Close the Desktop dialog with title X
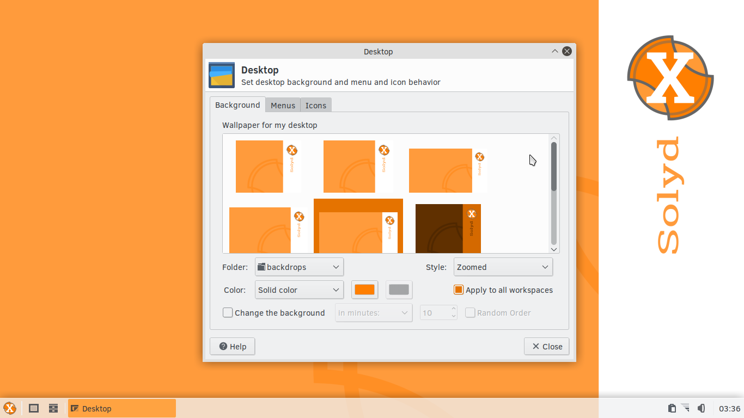Image resolution: width=744 pixels, height=418 pixels. (567, 51)
